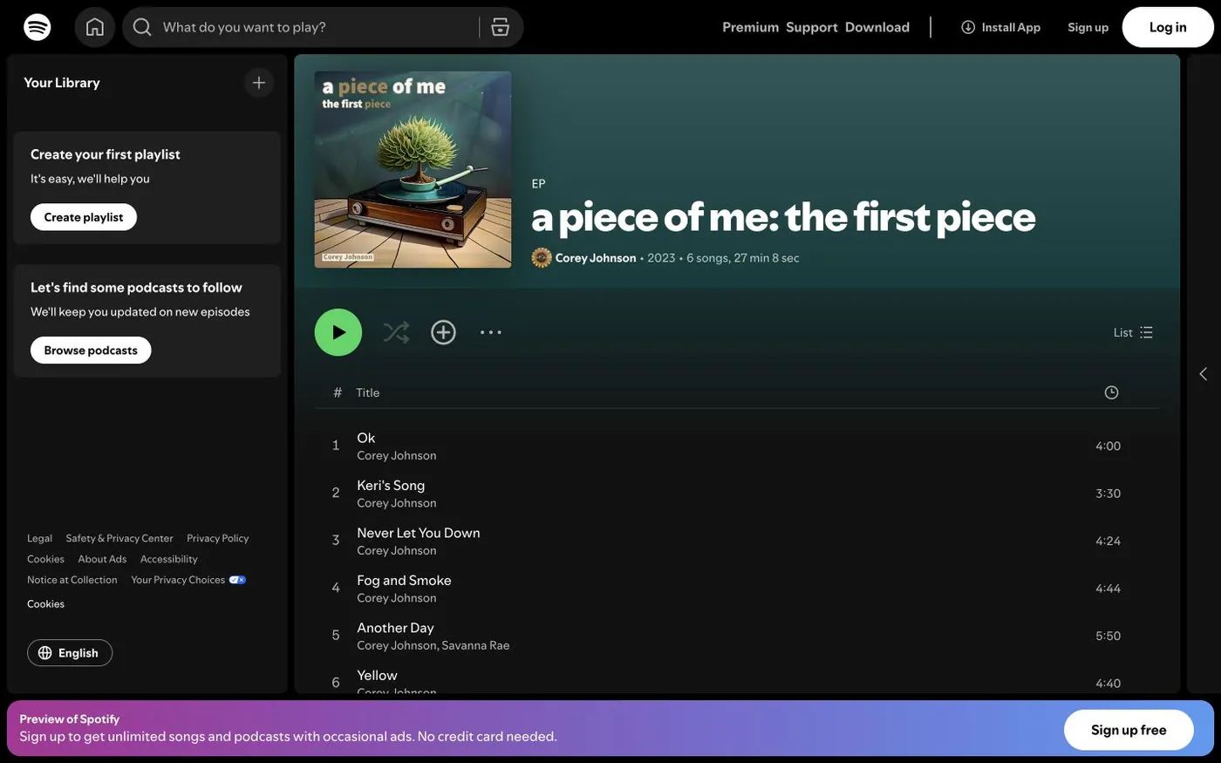Image resolution: width=1221 pixels, height=763 pixels.
Task: Click the duration clock column icon
Action: pos(1111,392)
